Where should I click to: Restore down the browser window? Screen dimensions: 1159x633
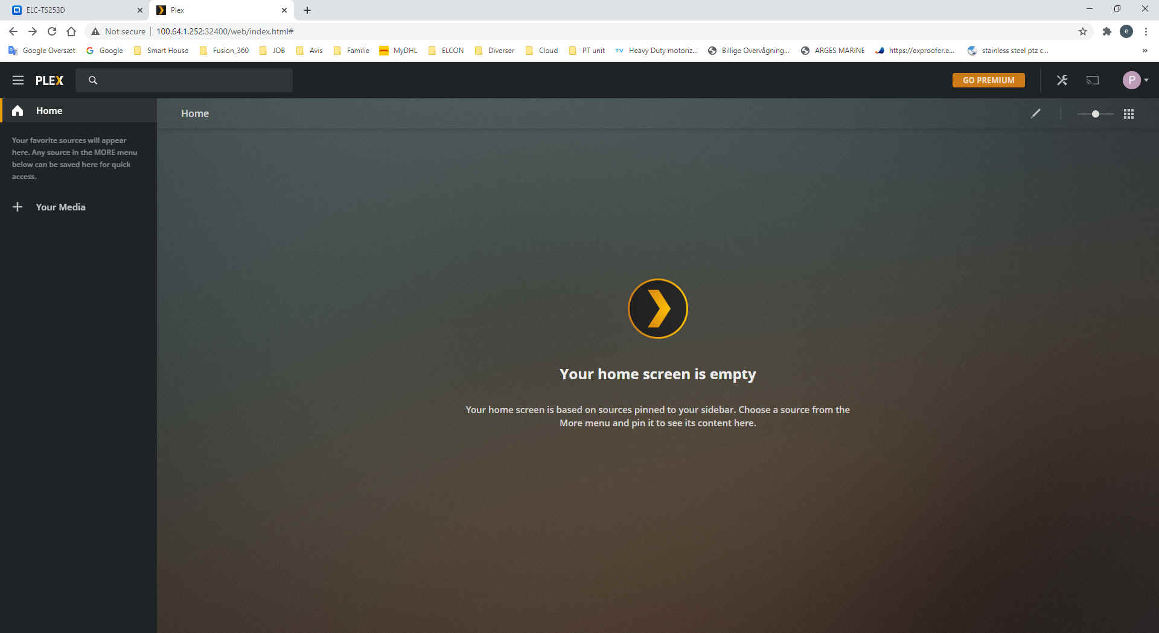[x=1117, y=9]
